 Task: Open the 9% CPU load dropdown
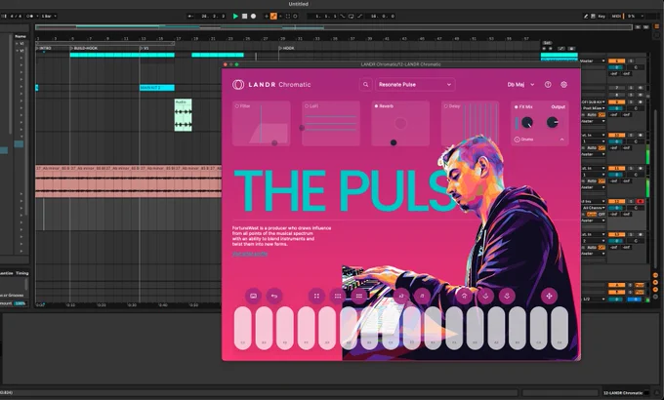pos(636,16)
